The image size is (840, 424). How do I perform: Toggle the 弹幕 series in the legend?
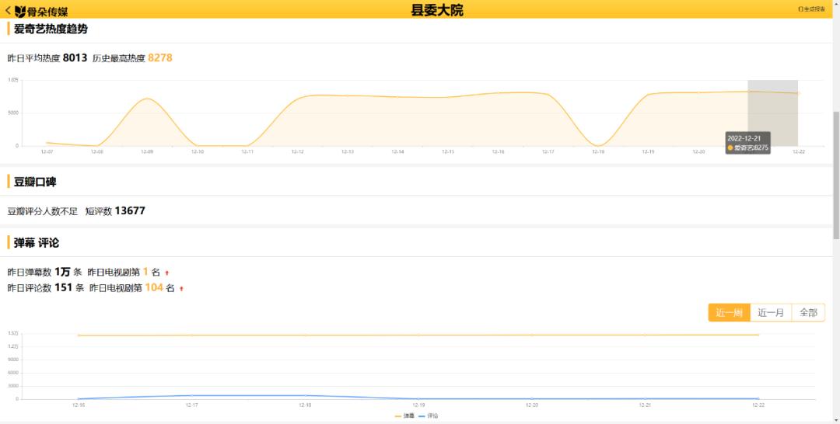404,415
